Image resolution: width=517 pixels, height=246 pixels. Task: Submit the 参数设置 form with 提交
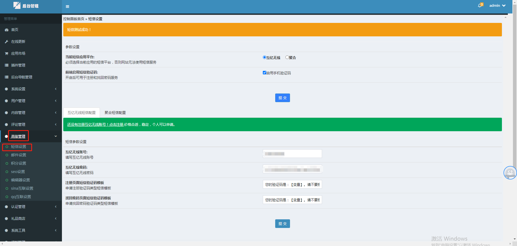[282, 98]
